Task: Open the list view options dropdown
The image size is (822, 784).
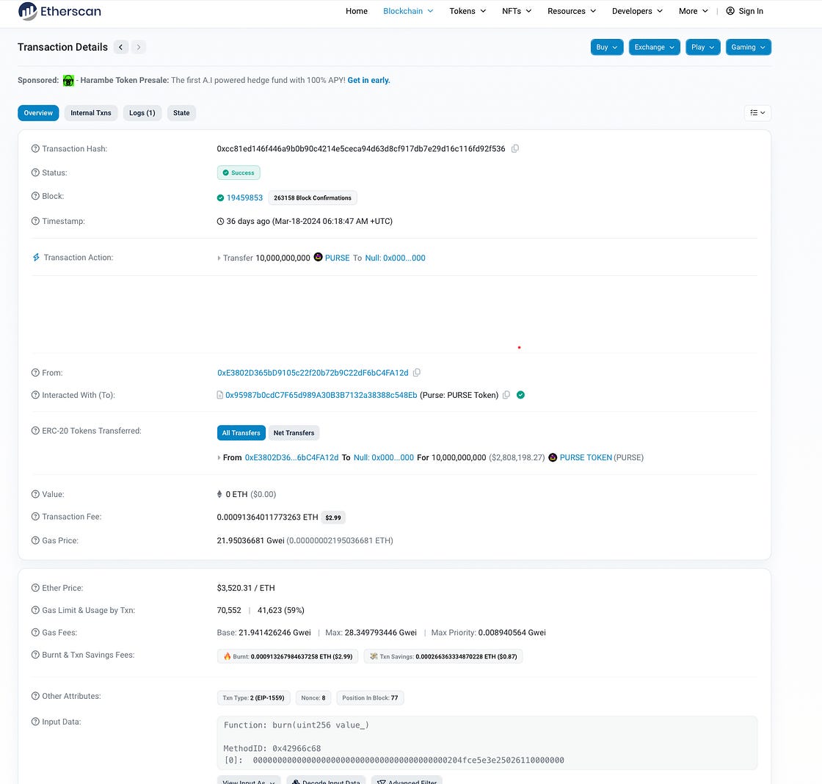Action: (757, 113)
